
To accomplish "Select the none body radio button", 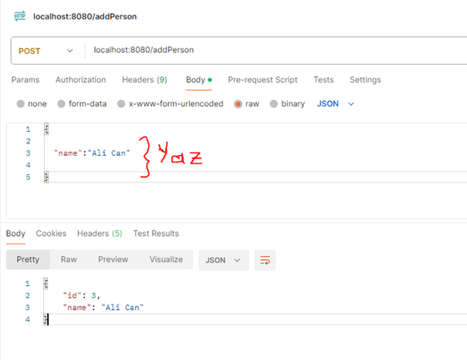I will [21, 104].
